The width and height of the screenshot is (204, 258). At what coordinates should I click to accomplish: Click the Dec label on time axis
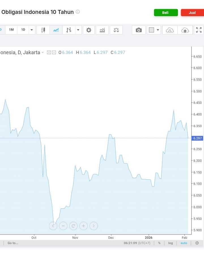pos(111,238)
